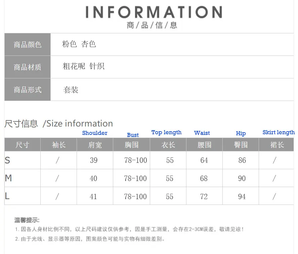298x254 pixels.
Task: Click the 商品形式 label
Action: [28, 89]
